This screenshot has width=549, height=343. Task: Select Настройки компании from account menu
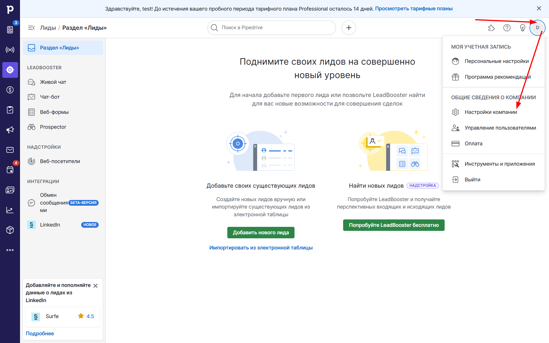[x=491, y=112]
